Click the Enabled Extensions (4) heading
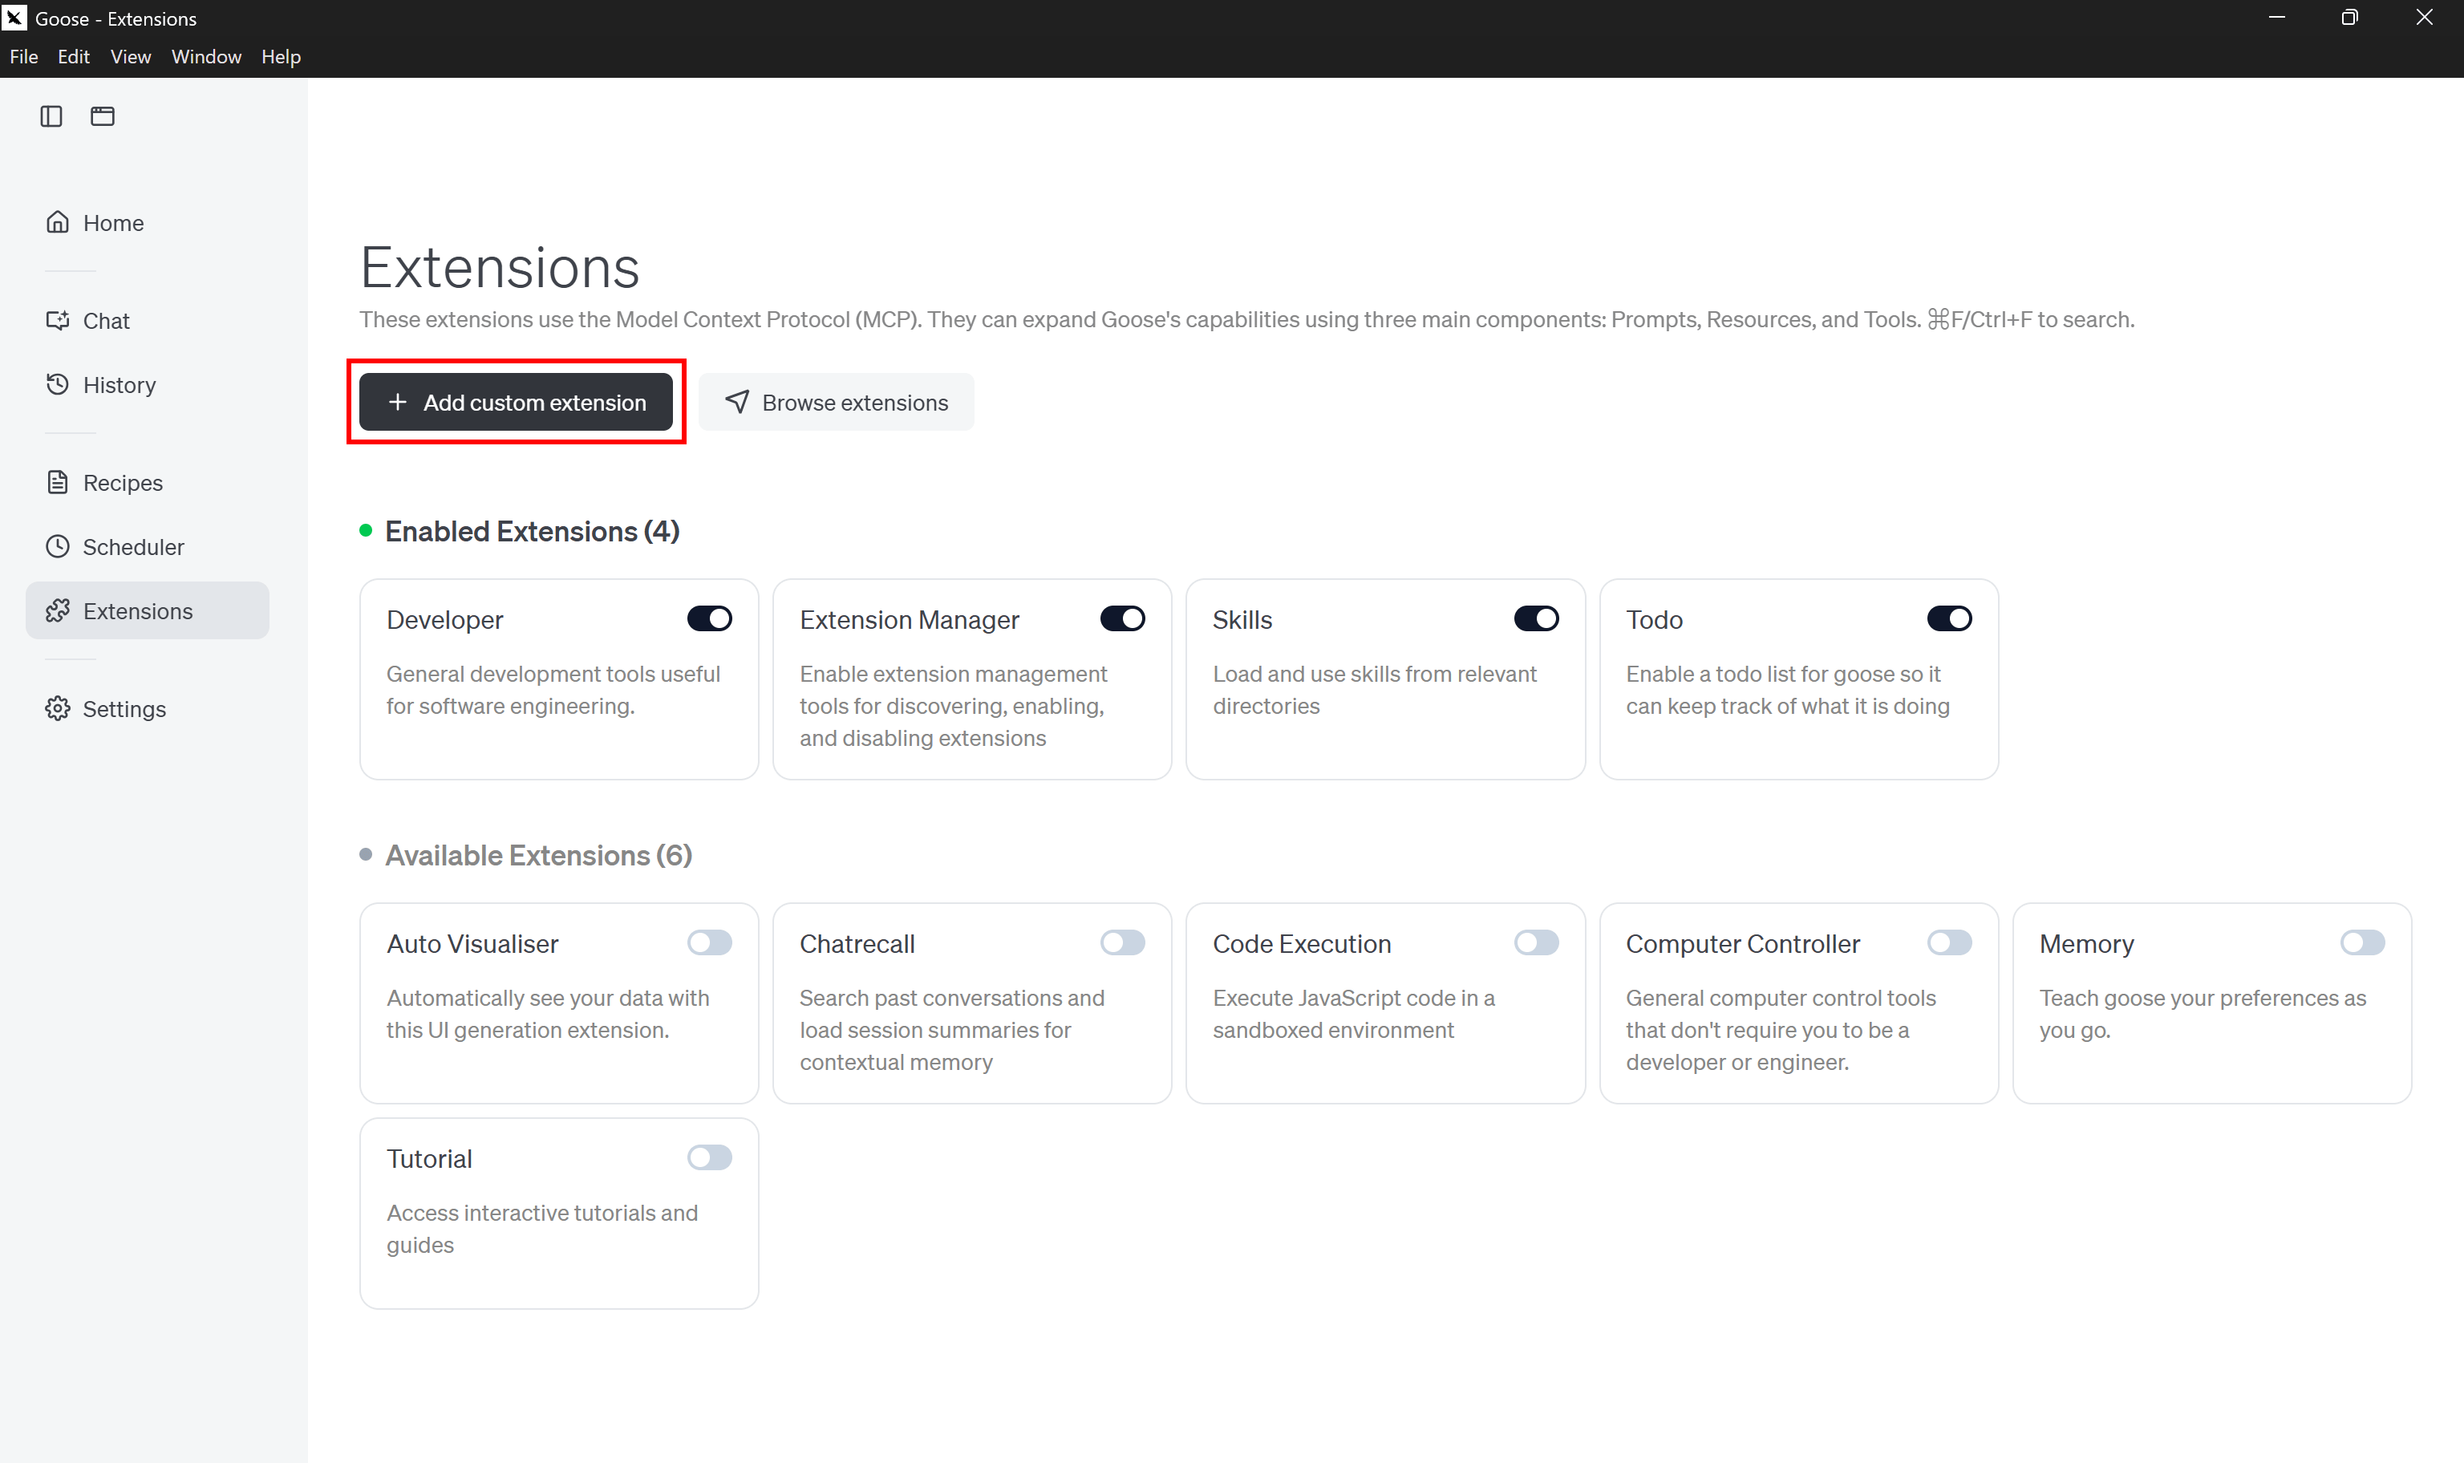This screenshot has width=2464, height=1463. [533, 531]
